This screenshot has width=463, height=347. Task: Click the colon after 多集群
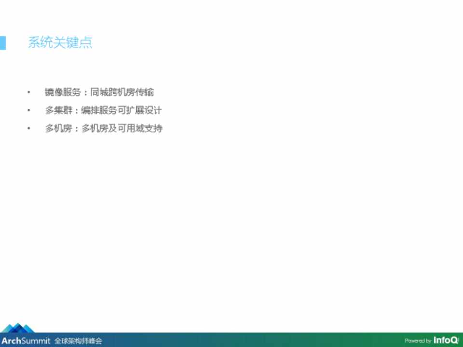pos(76,111)
